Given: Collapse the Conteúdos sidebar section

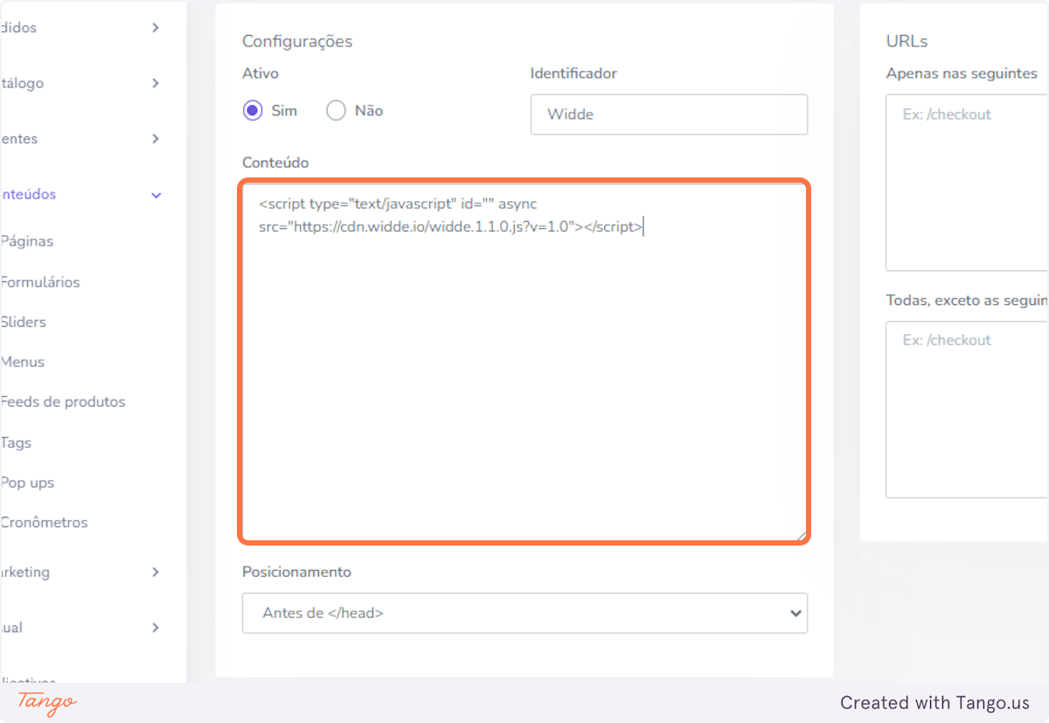Looking at the screenshot, I should tap(156, 195).
